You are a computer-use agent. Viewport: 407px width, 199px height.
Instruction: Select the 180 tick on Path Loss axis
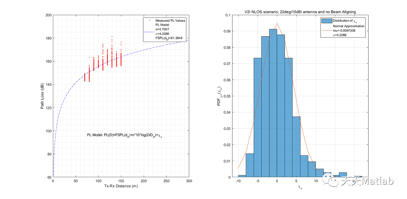coord(48,38)
